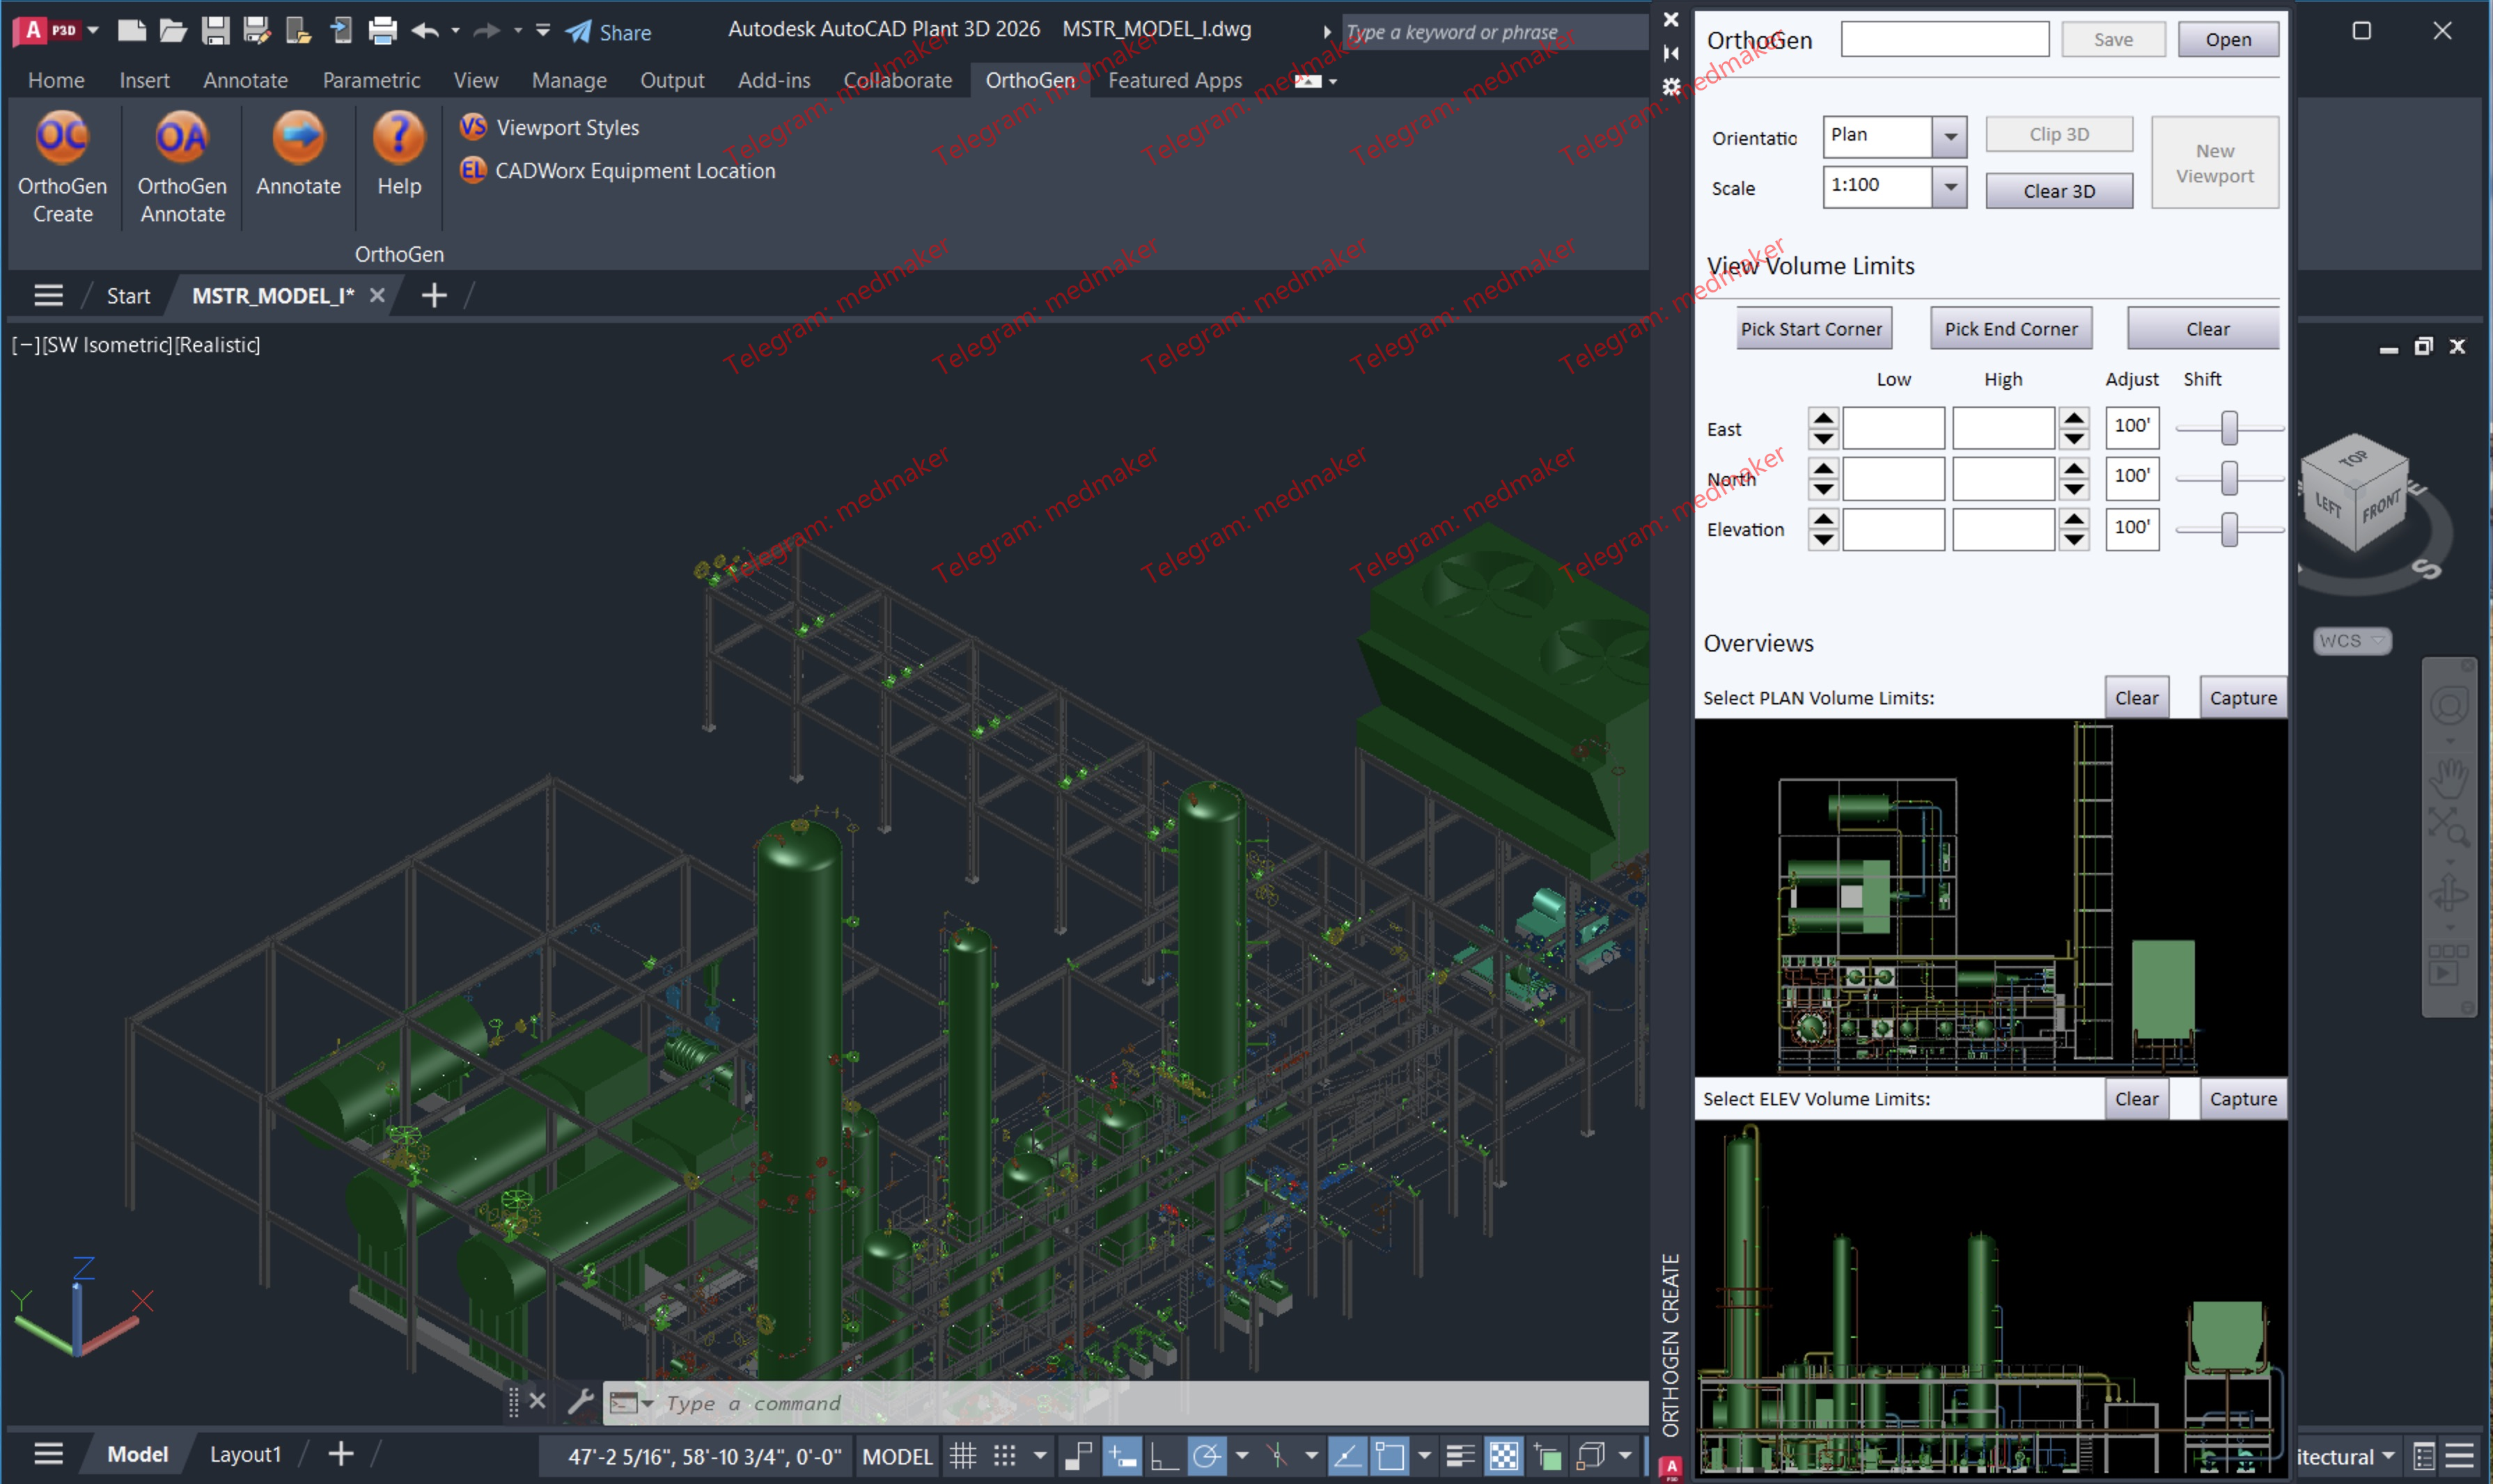Click Capture for PLAN Volume Limits

point(2242,698)
